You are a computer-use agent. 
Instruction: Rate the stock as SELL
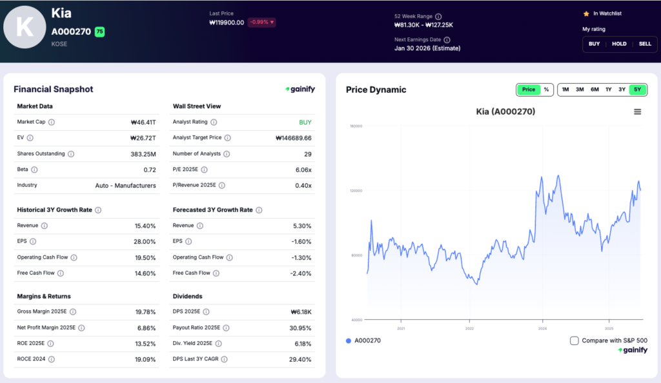[645, 44]
